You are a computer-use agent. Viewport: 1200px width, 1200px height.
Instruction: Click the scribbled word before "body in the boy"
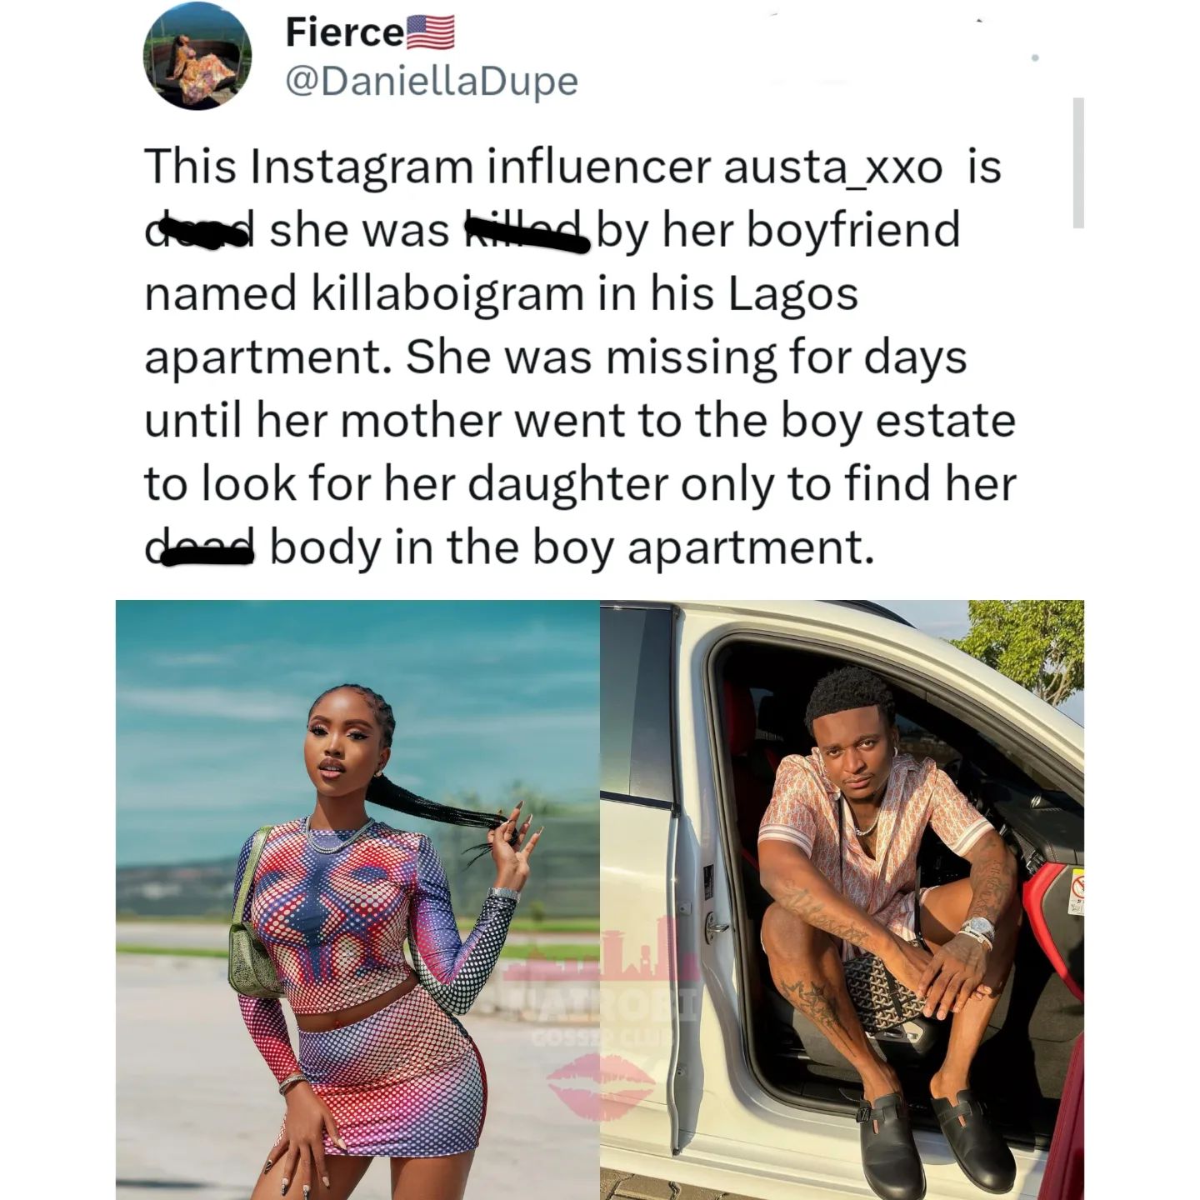[200, 548]
